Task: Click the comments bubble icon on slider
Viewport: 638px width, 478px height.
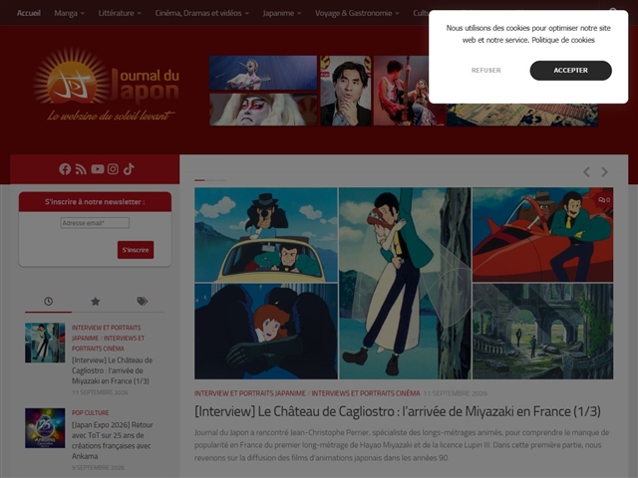Action: (x=604, y=199)
